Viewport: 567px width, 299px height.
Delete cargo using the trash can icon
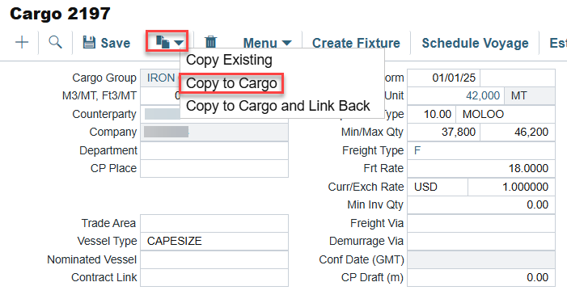coord(210,42)
